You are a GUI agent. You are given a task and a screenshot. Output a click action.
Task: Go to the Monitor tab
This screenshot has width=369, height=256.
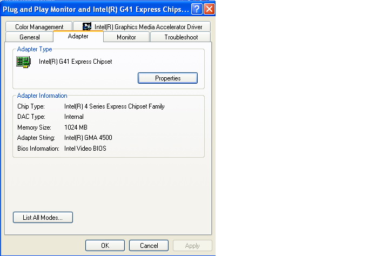click(126, 37)
